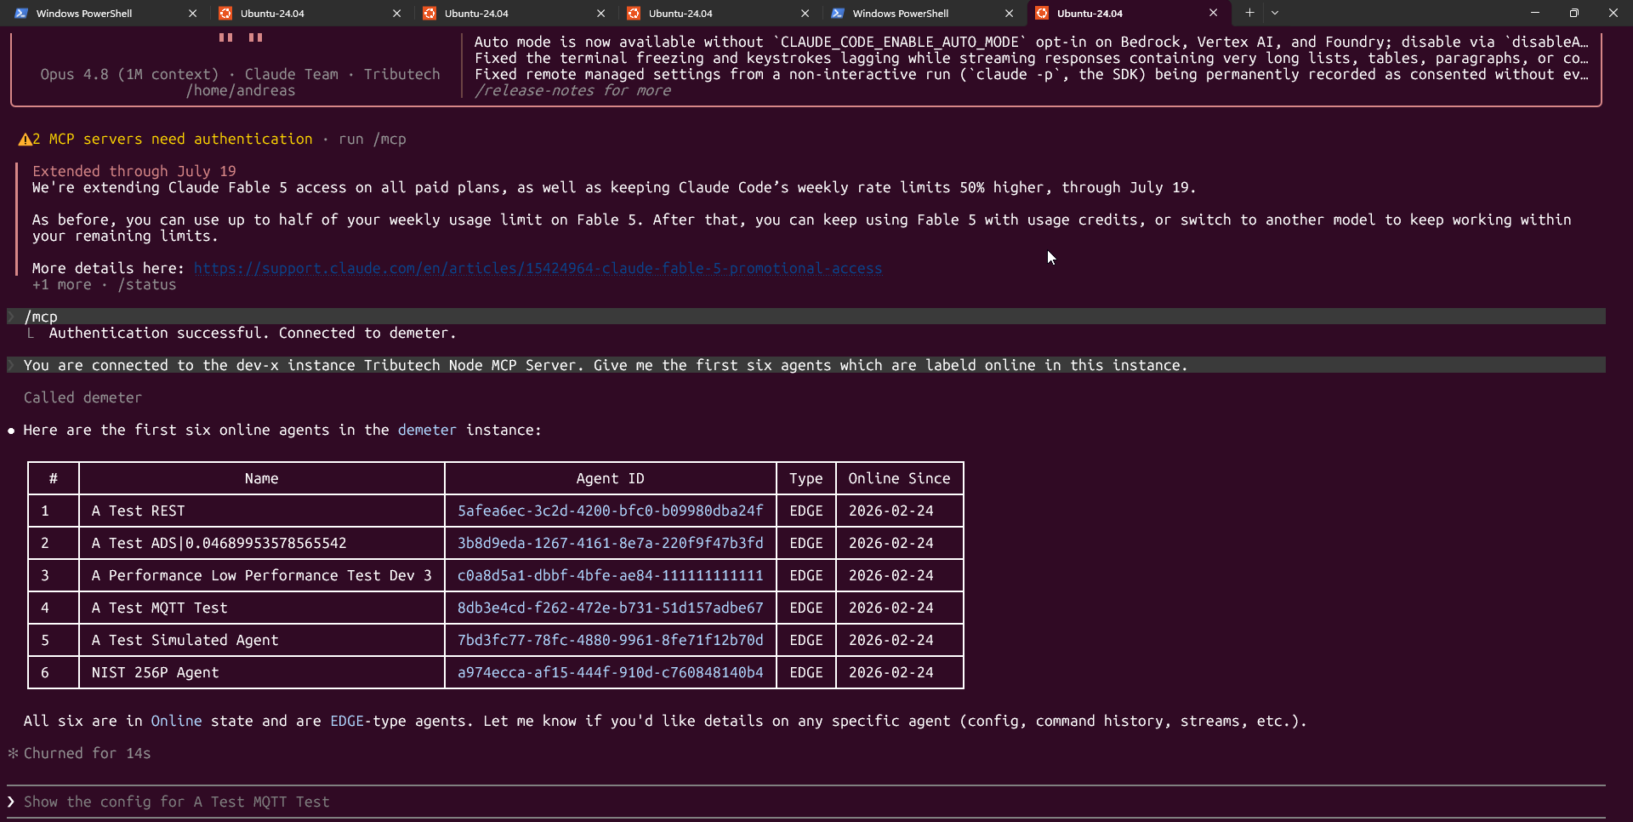The height and width of the screenshot is (822, 1633).
Task: Click the name NIST 256P Agent
Action: (155, 672)
